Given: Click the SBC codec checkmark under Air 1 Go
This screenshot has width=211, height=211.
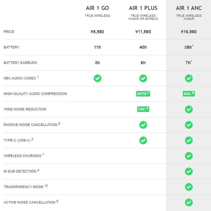Looking at the screenshot, I should (97, 78).
